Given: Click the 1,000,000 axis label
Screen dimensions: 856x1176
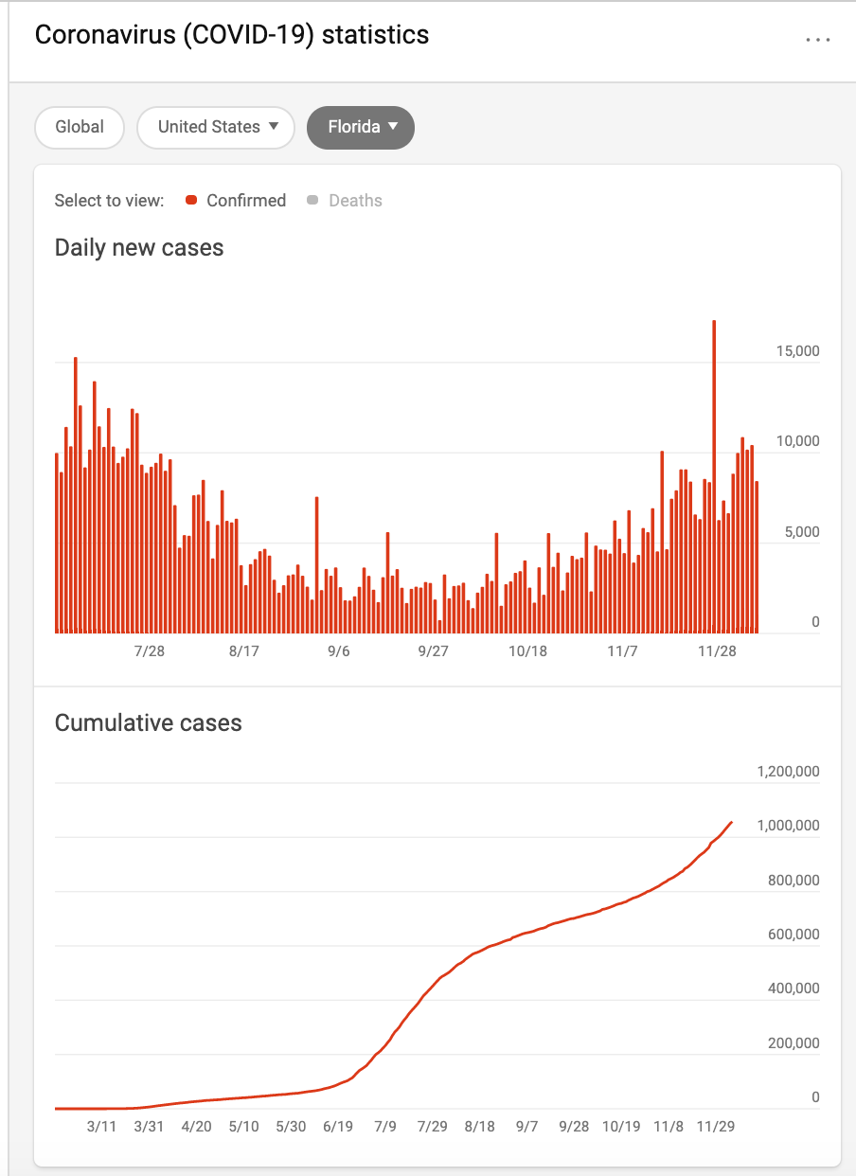Looking at the screenshot, I should click(x=789, y=826).
